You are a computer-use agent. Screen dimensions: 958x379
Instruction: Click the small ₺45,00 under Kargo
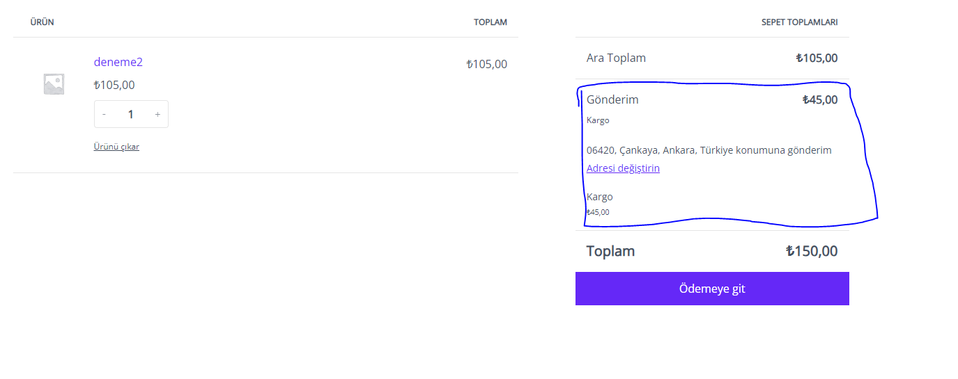(x=598, y=212)
